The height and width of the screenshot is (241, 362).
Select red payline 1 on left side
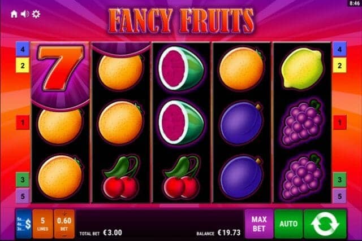(x=23, y=122)
